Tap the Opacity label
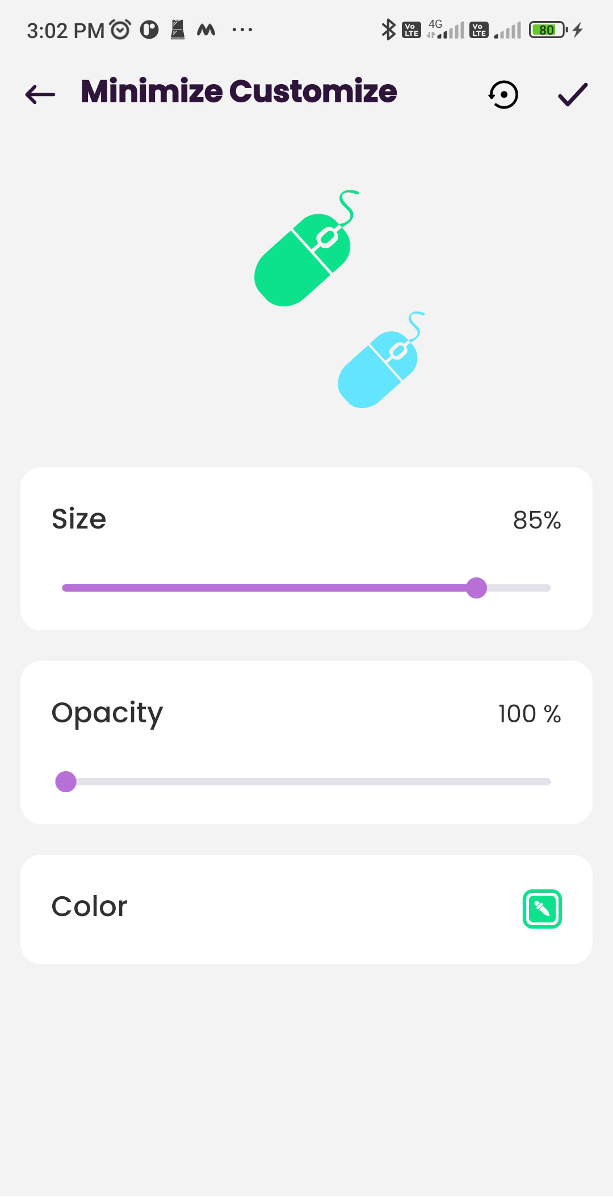The height and width of the screenshot is (1198, 613). [107, 714]
